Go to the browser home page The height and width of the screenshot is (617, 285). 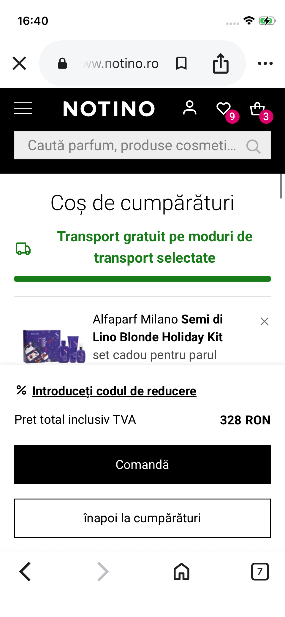(x=181, y=572)
